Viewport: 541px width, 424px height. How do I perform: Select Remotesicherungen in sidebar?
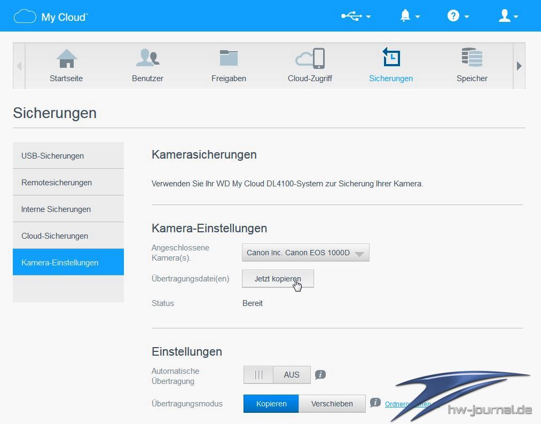(x=68, y=183)
